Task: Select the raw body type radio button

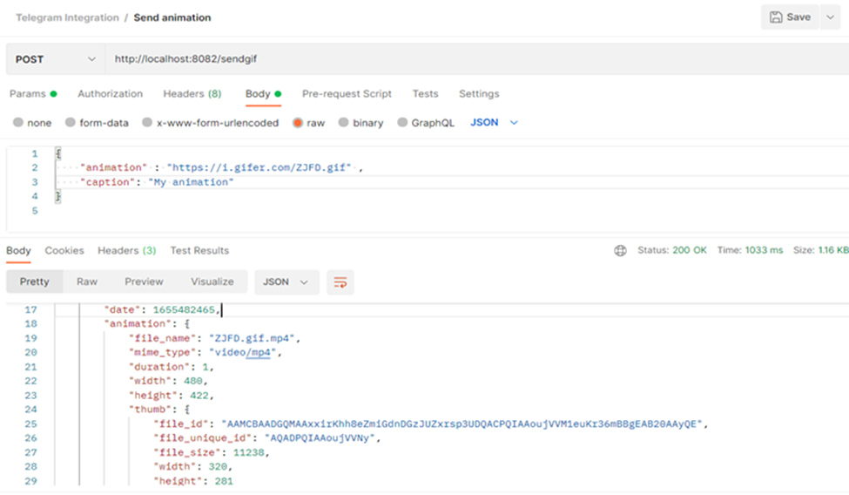Action: [x=298, y=123]
